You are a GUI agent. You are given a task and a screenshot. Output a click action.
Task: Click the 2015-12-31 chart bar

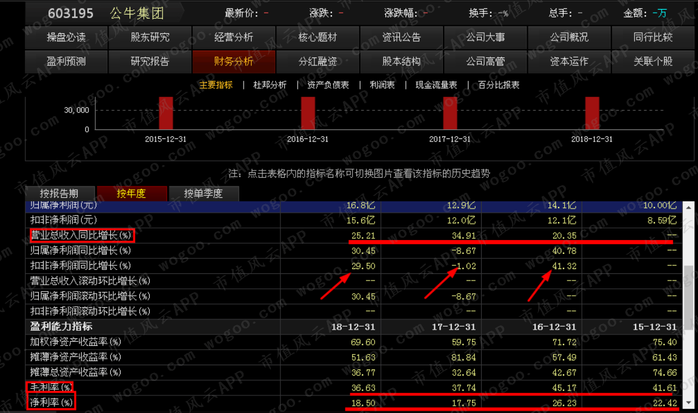click(x=165, y=113)
